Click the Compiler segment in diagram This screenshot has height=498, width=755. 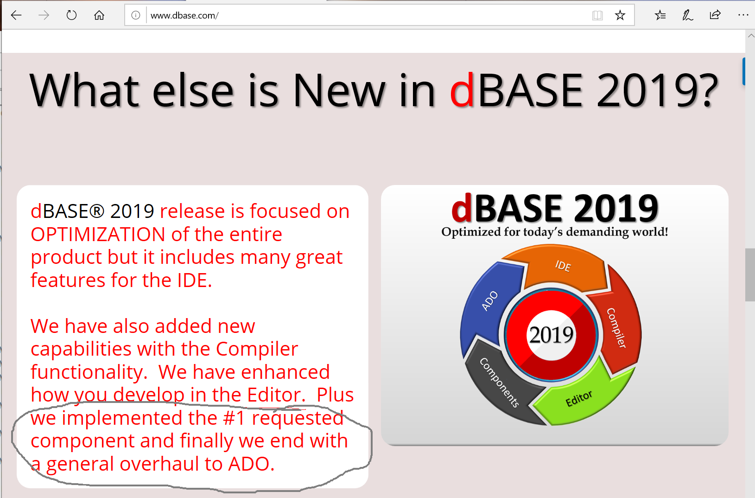pyautogui.click(x=618, y=327)
